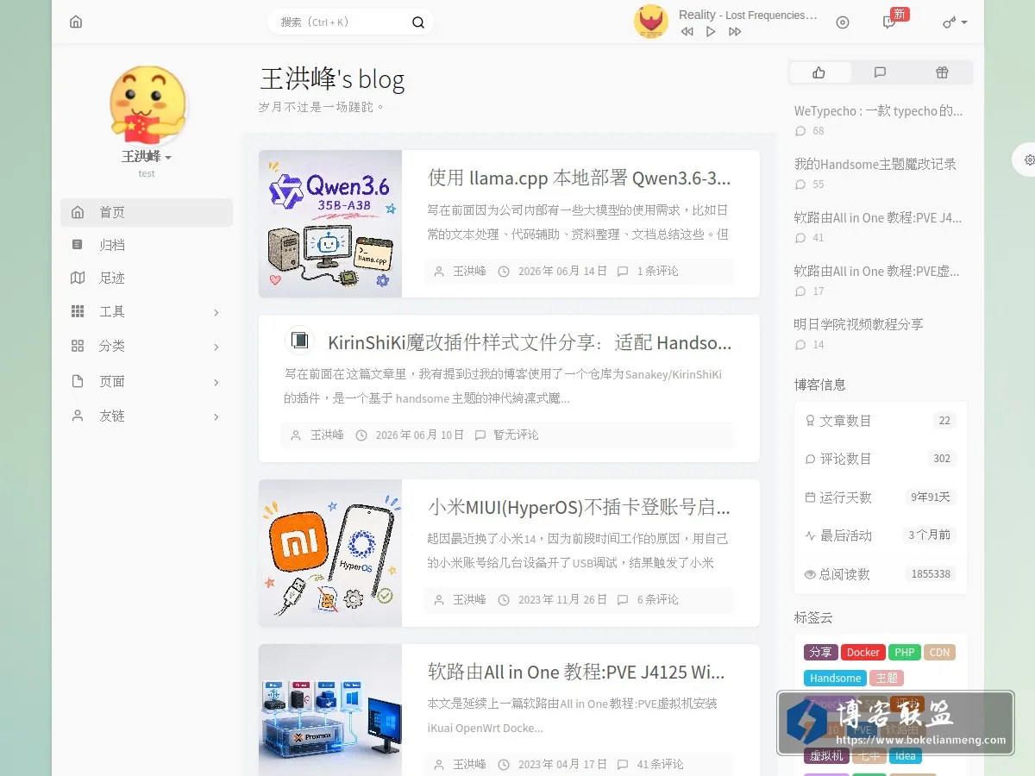Open the 页面 sidebar menu
The width and height of the screenshot is (1035, 776).
pyautogui.click(x=147, y=381)
